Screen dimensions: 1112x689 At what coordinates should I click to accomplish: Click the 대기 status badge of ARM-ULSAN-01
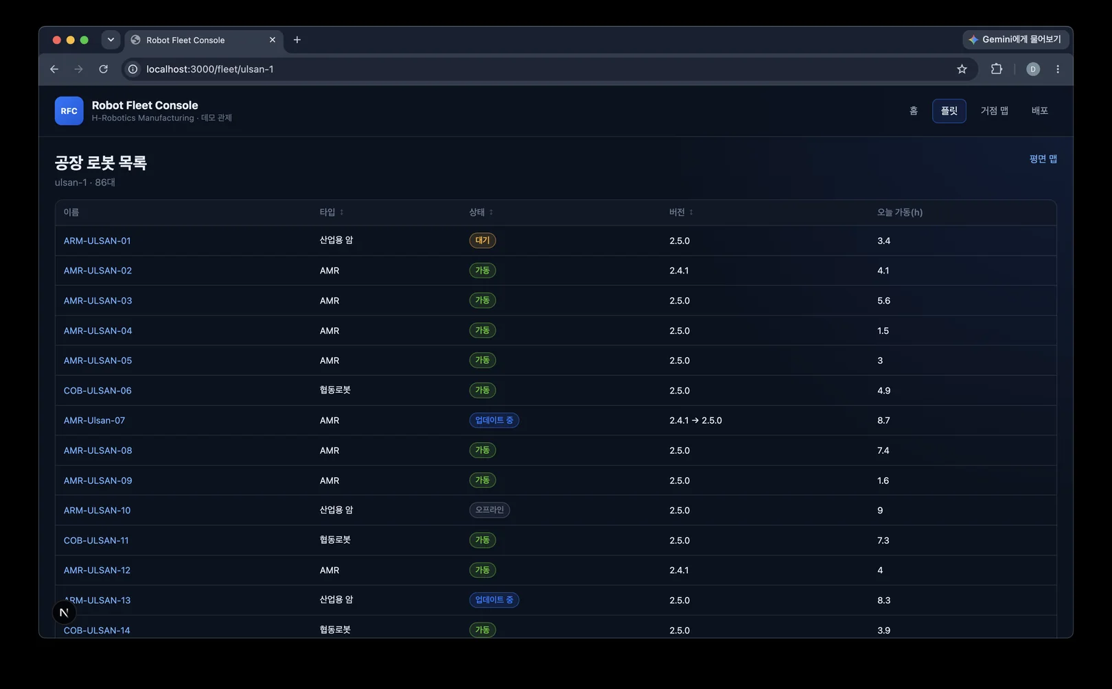pyautogui.click(x=483, y=241)
